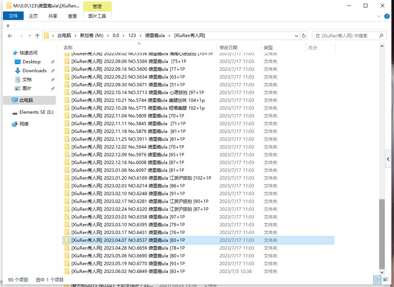The image size is (394, 287).
Task: Select the 2022.09.16 NO.5600 folder name
Action: 128,69
